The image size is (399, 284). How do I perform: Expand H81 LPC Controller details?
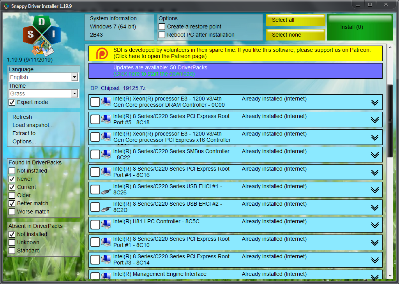tap(374, 225)
